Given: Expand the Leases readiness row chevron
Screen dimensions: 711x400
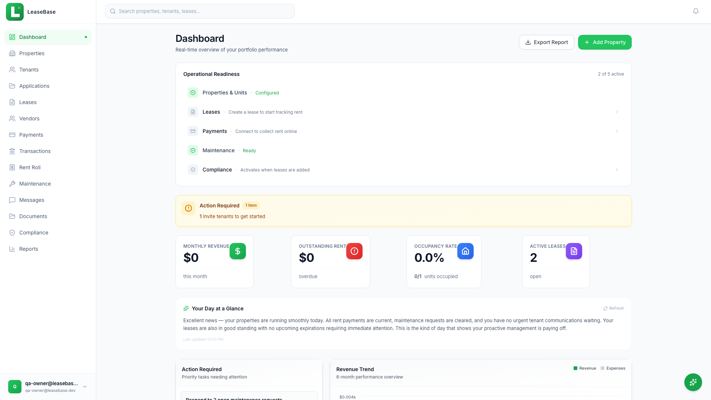Looking at the screenshot, I should [617, 112].
